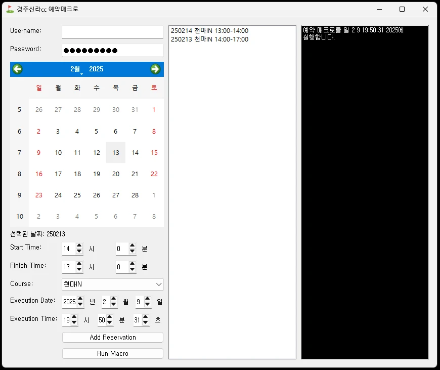The height and width of the screenshot is (370, 440).
Task: Decrease the Execution Time hour
Action: click(74, 323)
